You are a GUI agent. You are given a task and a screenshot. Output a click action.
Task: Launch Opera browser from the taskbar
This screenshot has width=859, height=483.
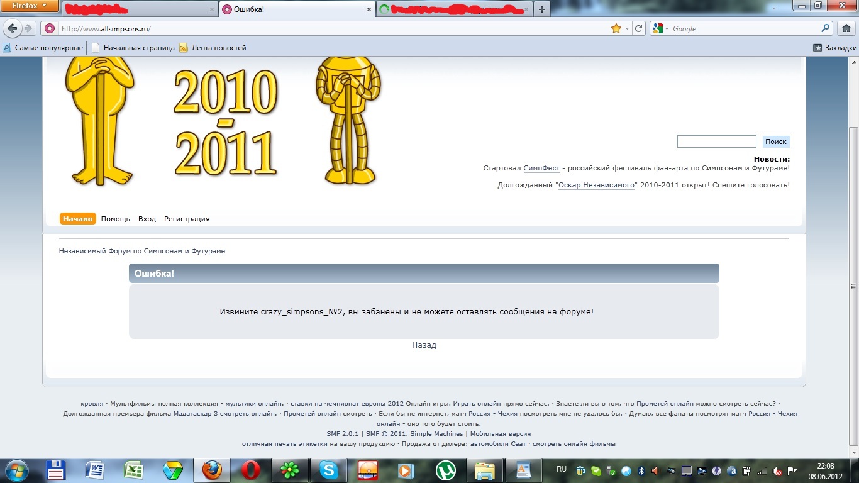click(x=251, y=470)
